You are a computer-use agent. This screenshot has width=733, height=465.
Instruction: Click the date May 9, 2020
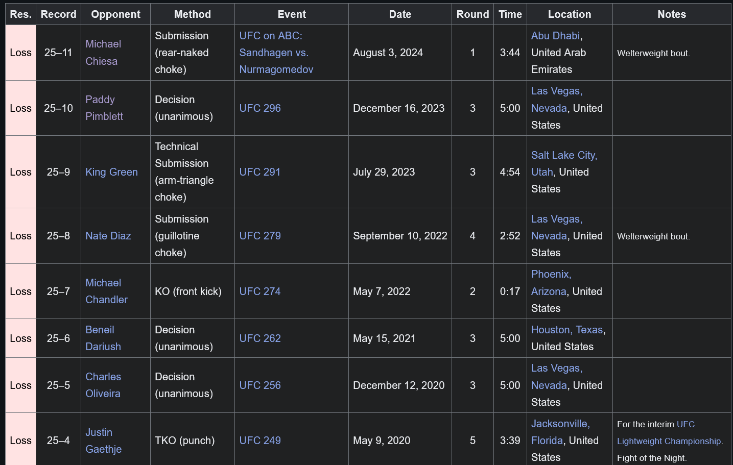pos(382,440)
